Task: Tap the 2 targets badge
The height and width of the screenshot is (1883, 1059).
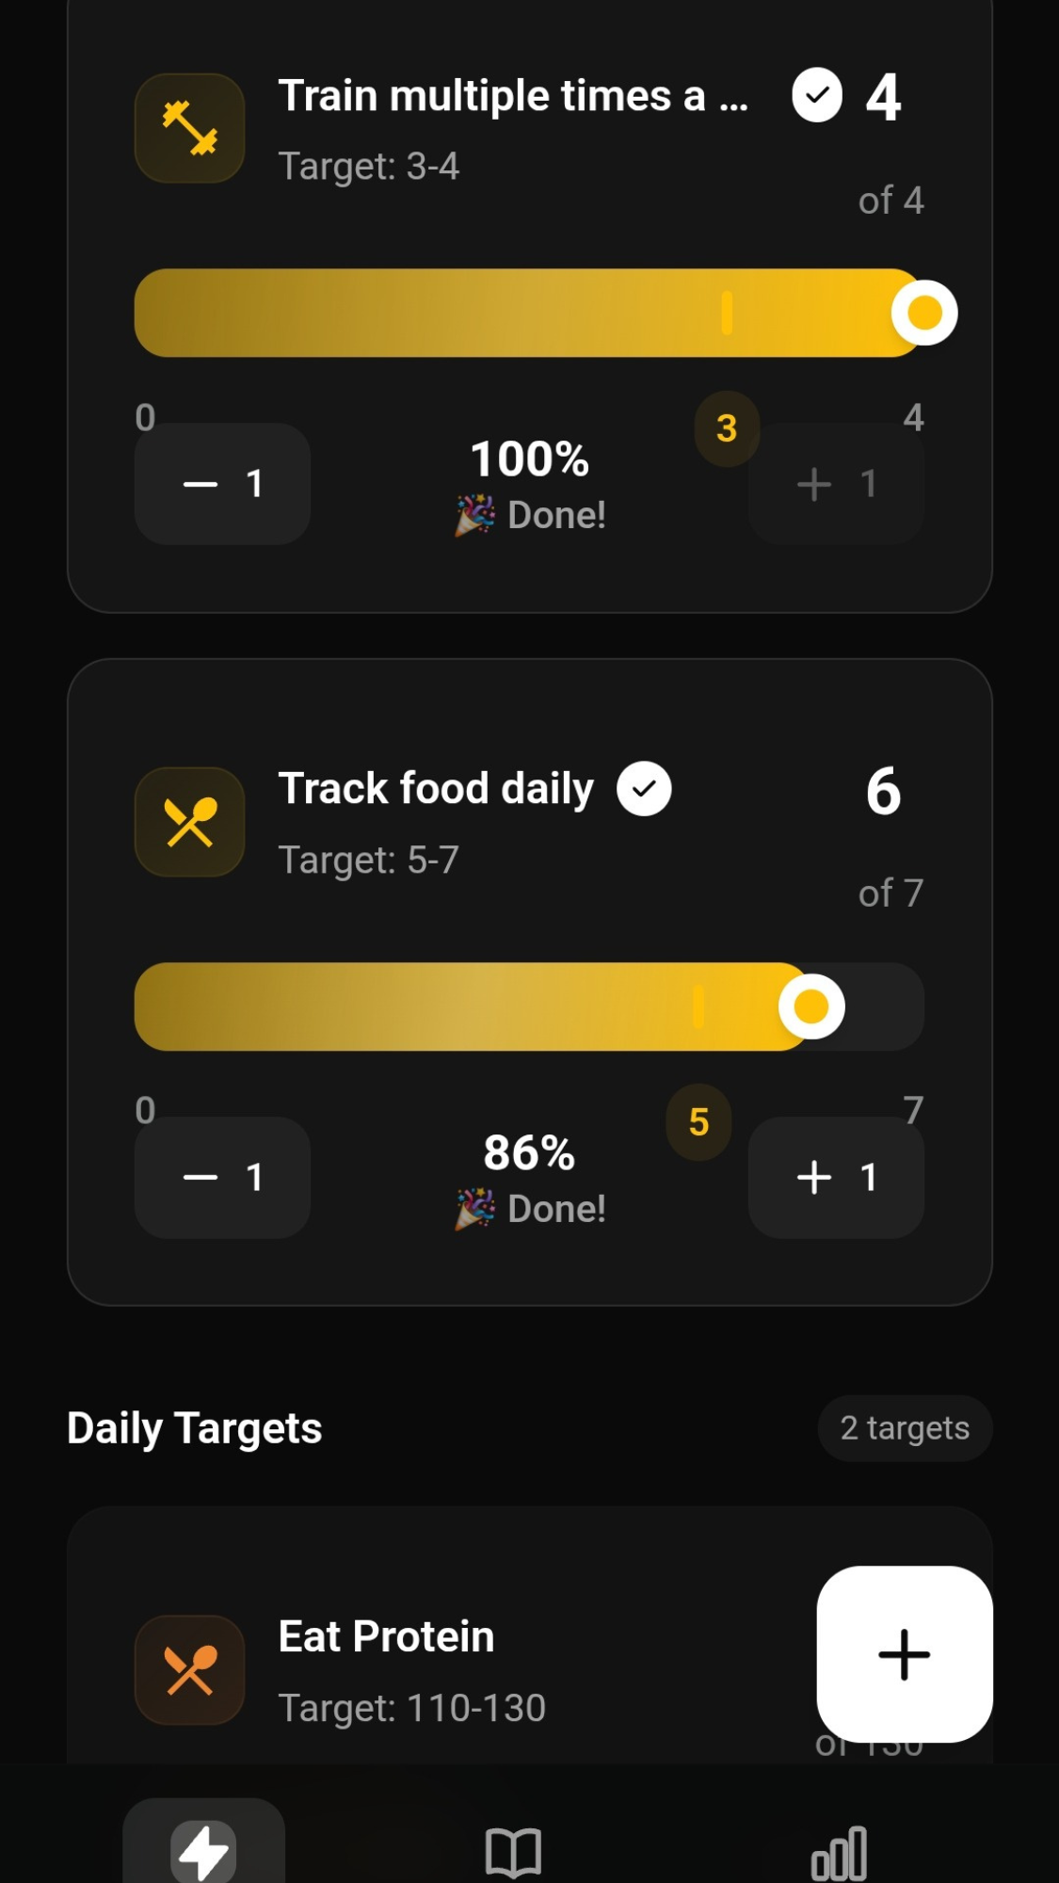Action: tap(905, 1428)
